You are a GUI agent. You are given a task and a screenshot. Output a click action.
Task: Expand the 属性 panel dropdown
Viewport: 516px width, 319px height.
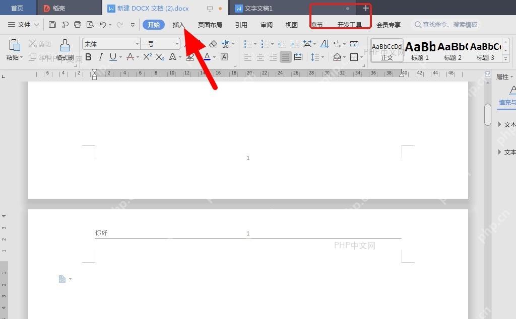(x=512, y=77)
